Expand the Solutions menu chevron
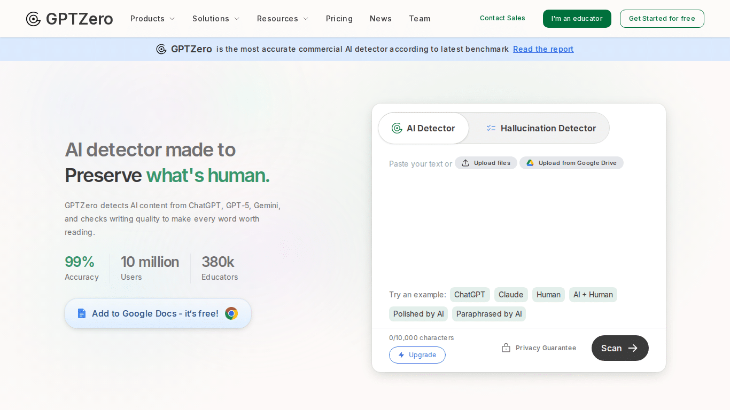Image resolution: width=730 pixels, height=410 pixels. click(x=237, y=19)
